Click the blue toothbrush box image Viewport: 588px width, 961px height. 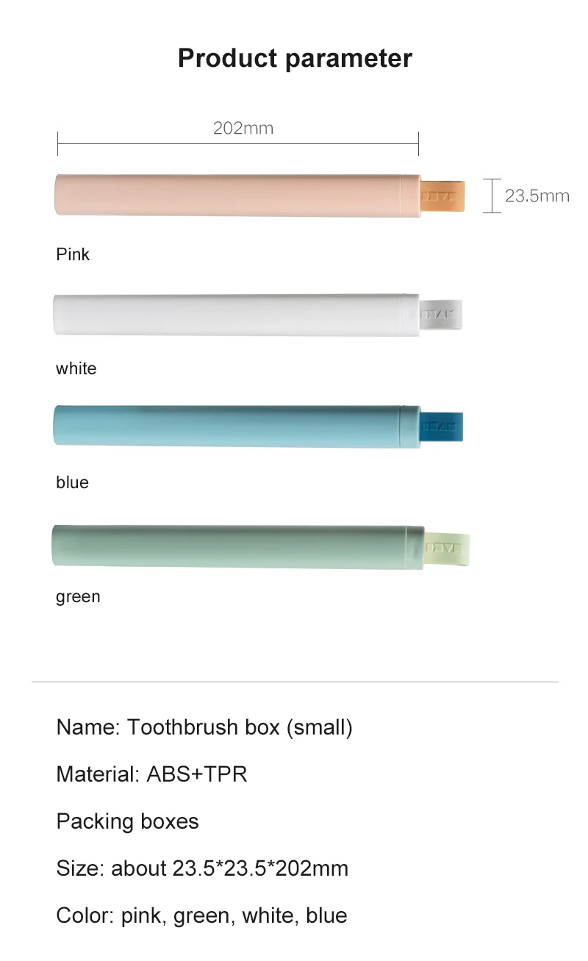pos(235,426)
